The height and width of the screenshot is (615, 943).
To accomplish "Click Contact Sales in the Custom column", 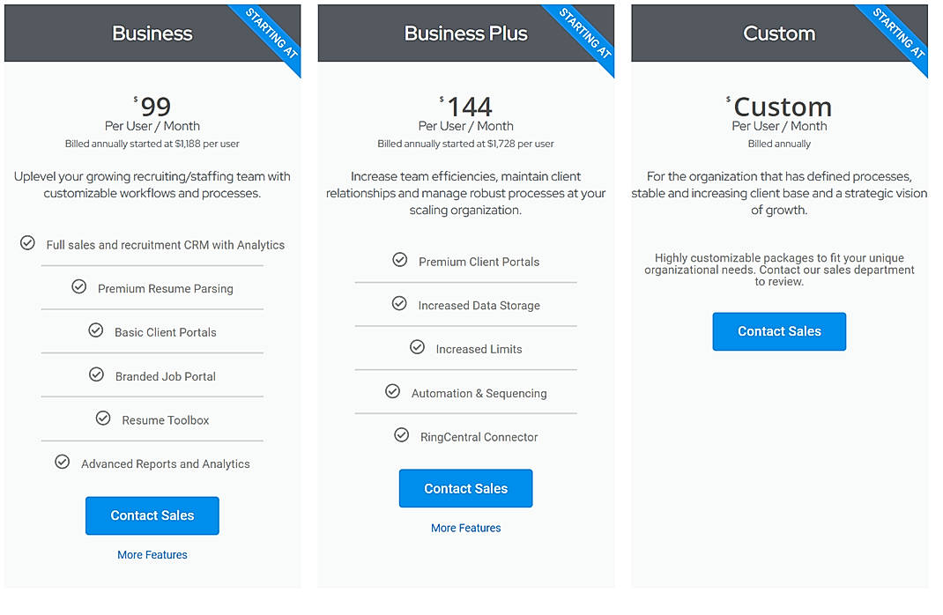I will (x=779, y=331).
